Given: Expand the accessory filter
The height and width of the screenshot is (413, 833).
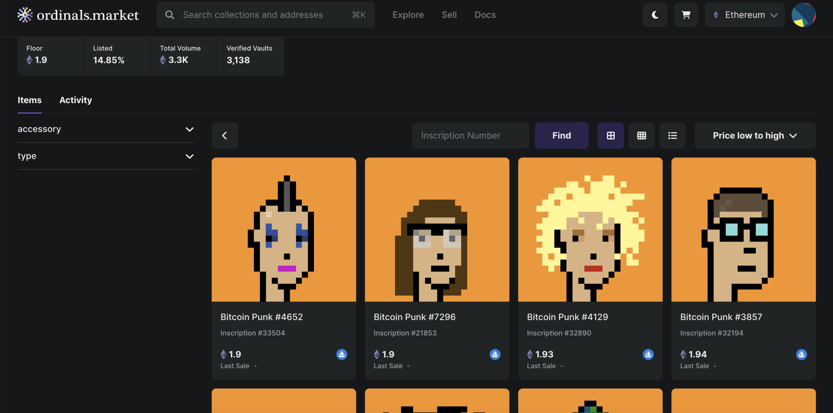Looking at the screenshot, I should pos(106,129).
